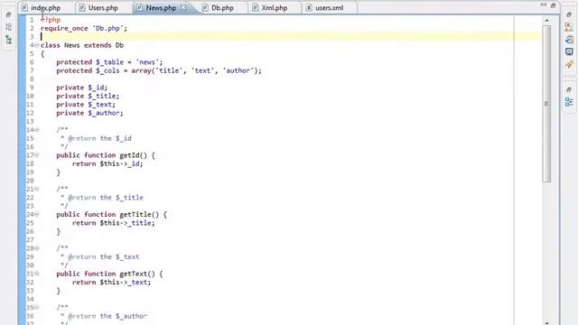Viewport: 578px width, 325px height.
Task: Open the Xml.php tab
Action: (275, 8)
